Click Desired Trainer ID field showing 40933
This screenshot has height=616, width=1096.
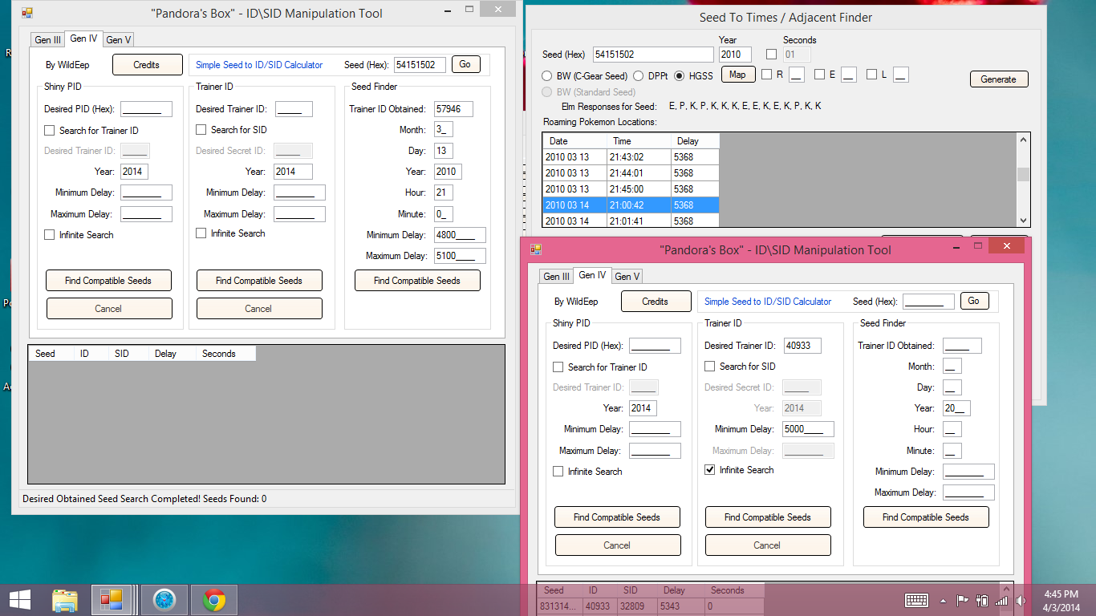click(803, 346)
